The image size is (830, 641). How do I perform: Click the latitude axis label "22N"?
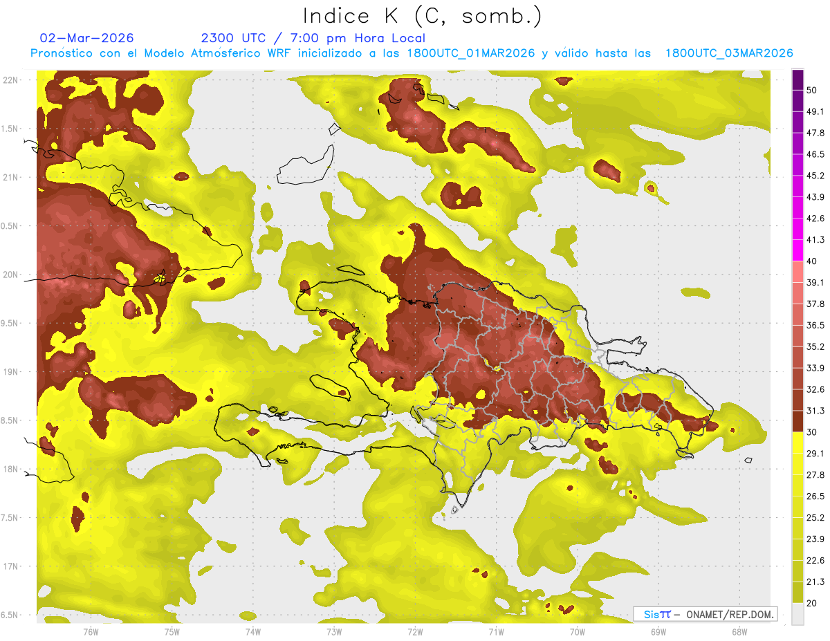coord(10,80)
